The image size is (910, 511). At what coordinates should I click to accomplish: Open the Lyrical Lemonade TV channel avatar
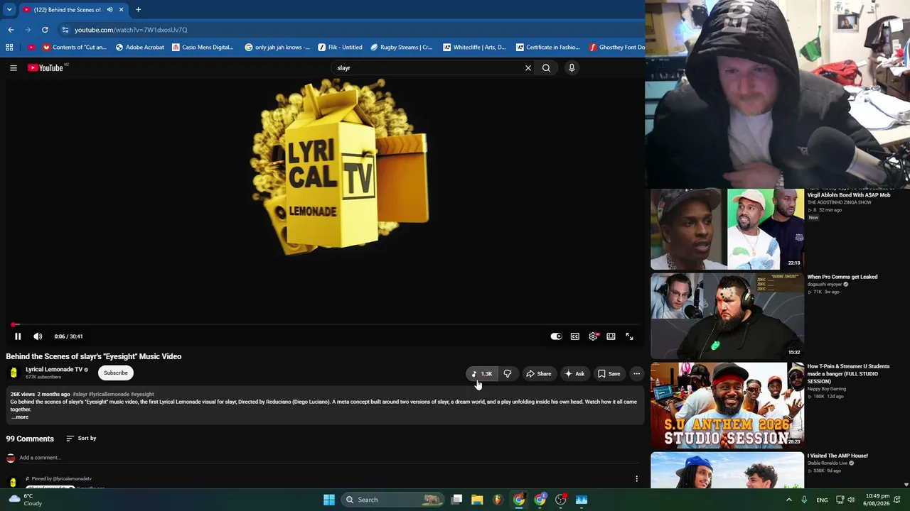pos(14,373)
